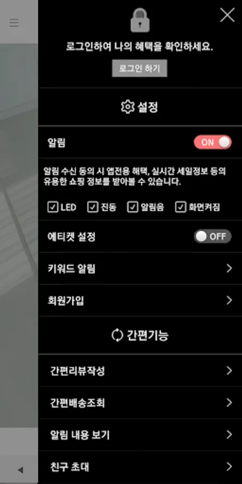Expand 키워드 알림 chevron arrow
Image resolution: width=242 pixels, height=484 pixels.
point(229,268)
